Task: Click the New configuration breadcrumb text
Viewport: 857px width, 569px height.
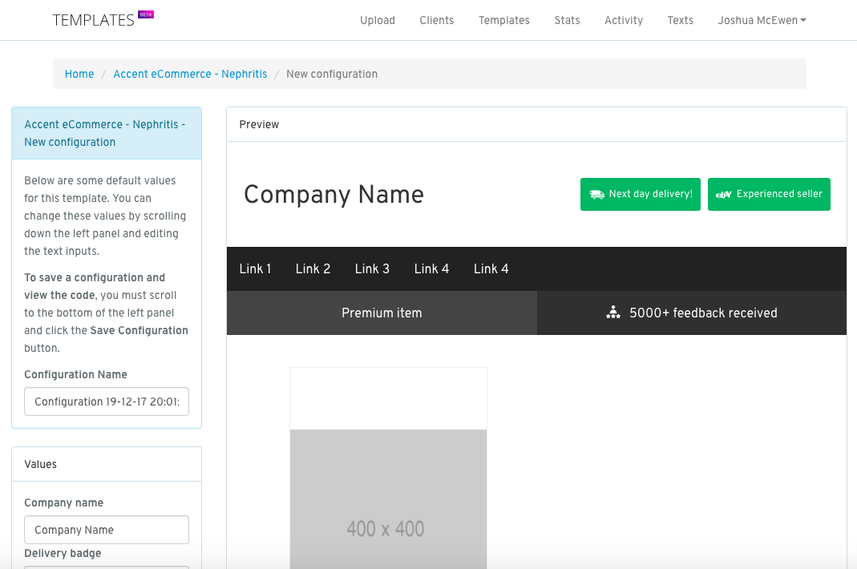Action: (x=332, y=74)
